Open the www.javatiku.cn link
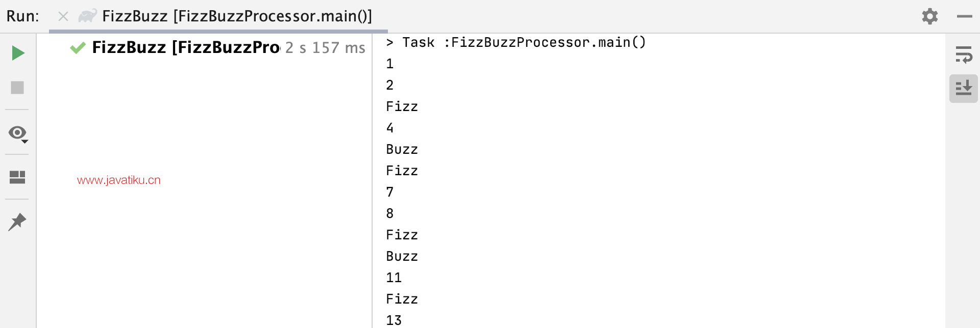 [x=119, y=180]
